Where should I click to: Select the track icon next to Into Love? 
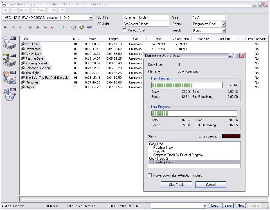coord(23,44)
